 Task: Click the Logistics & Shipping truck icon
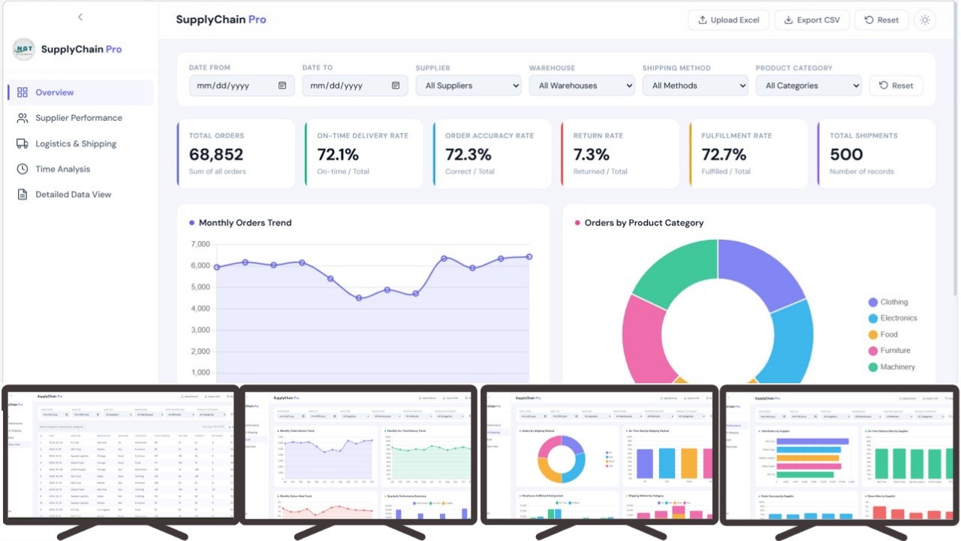click(23, 144)
